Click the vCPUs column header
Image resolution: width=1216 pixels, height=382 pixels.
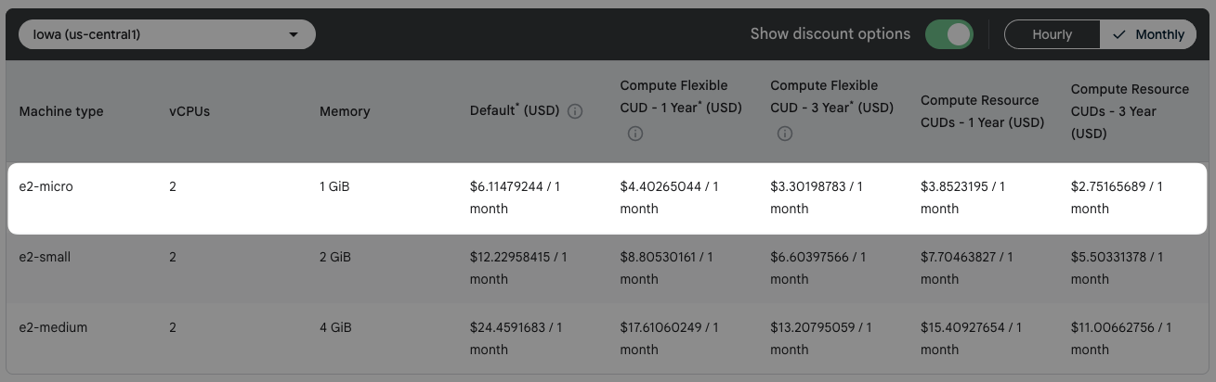(190, 111)
